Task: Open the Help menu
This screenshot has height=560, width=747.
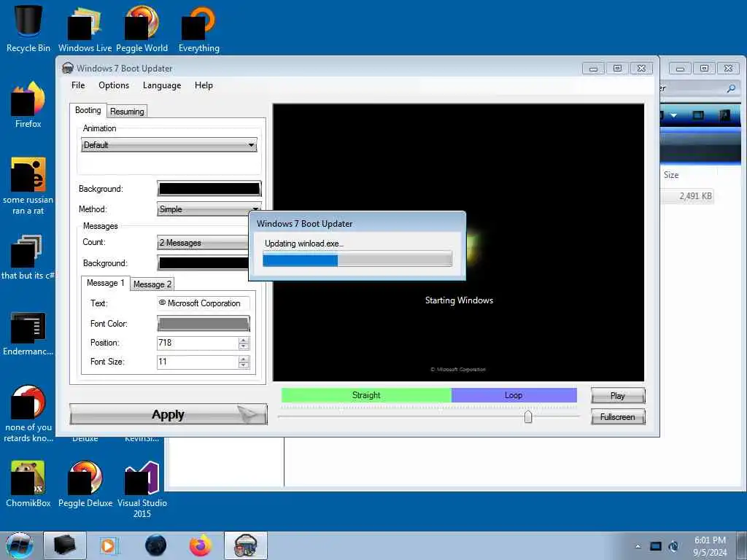Action: pyautogui.click(x=204, y=85)
